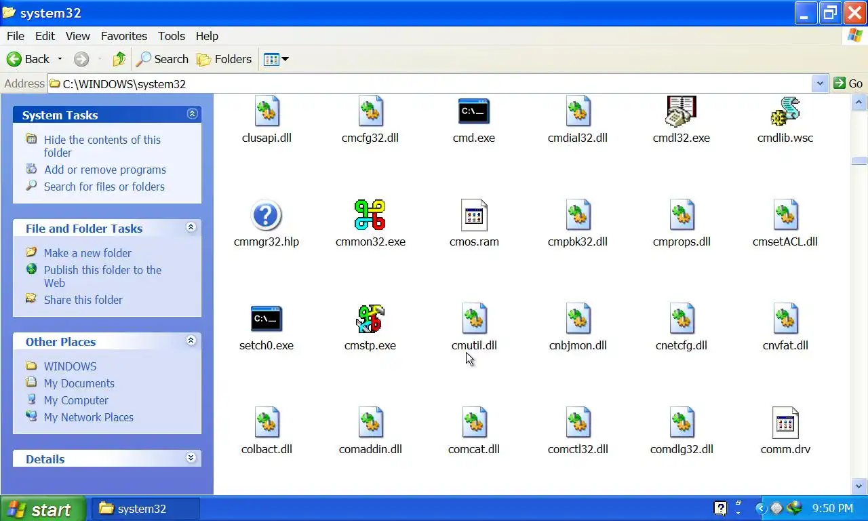Expand the Address bar dropdown
This screenshot has height=521, width=868.
(820, 83)
